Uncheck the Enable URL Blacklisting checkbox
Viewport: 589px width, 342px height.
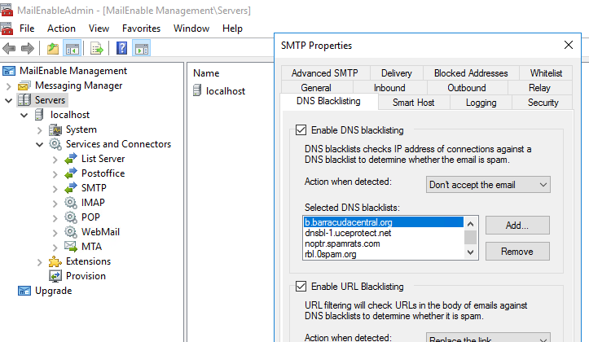click(x=300, y=287)
